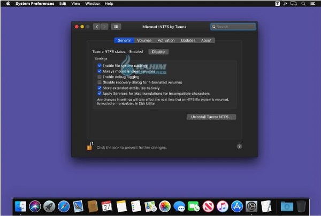
Task: Switch to the Volumes tab
Action: (x=144, y=40)
